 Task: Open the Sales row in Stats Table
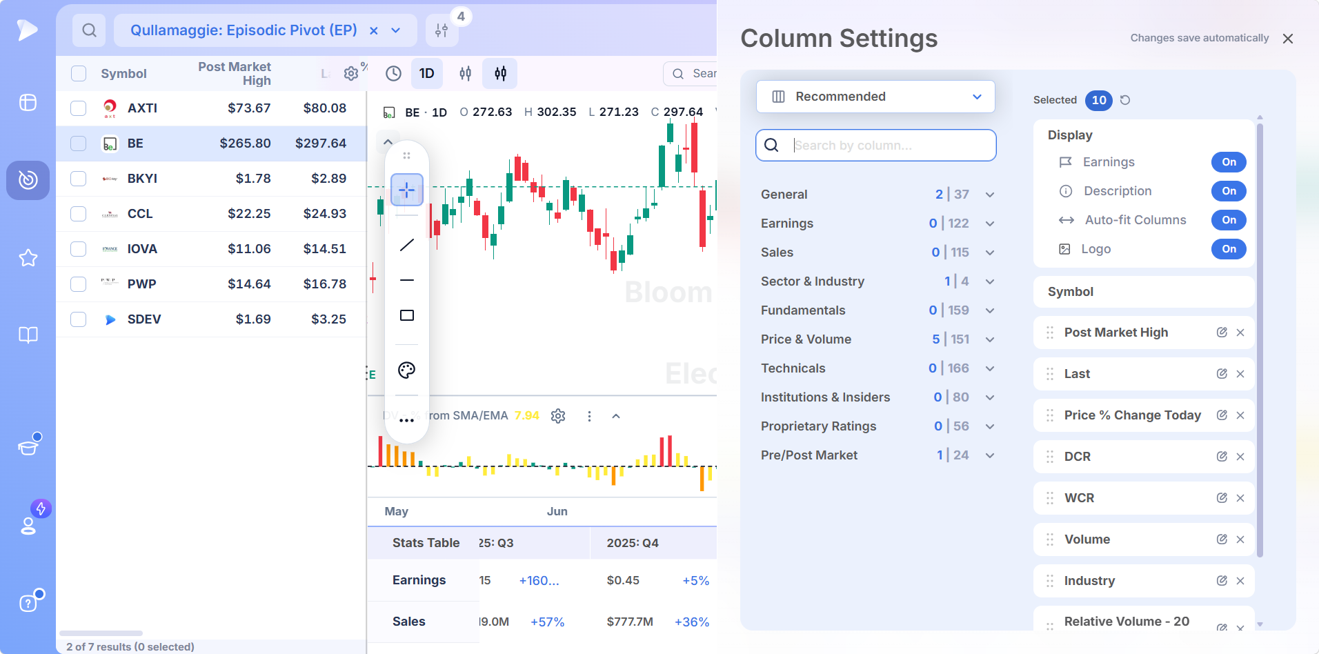409,622
